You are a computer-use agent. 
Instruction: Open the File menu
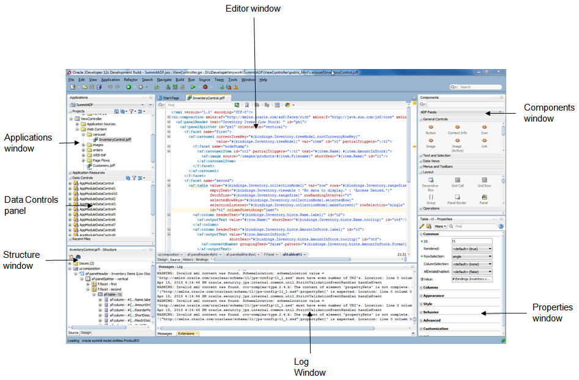tap(72, 79)
